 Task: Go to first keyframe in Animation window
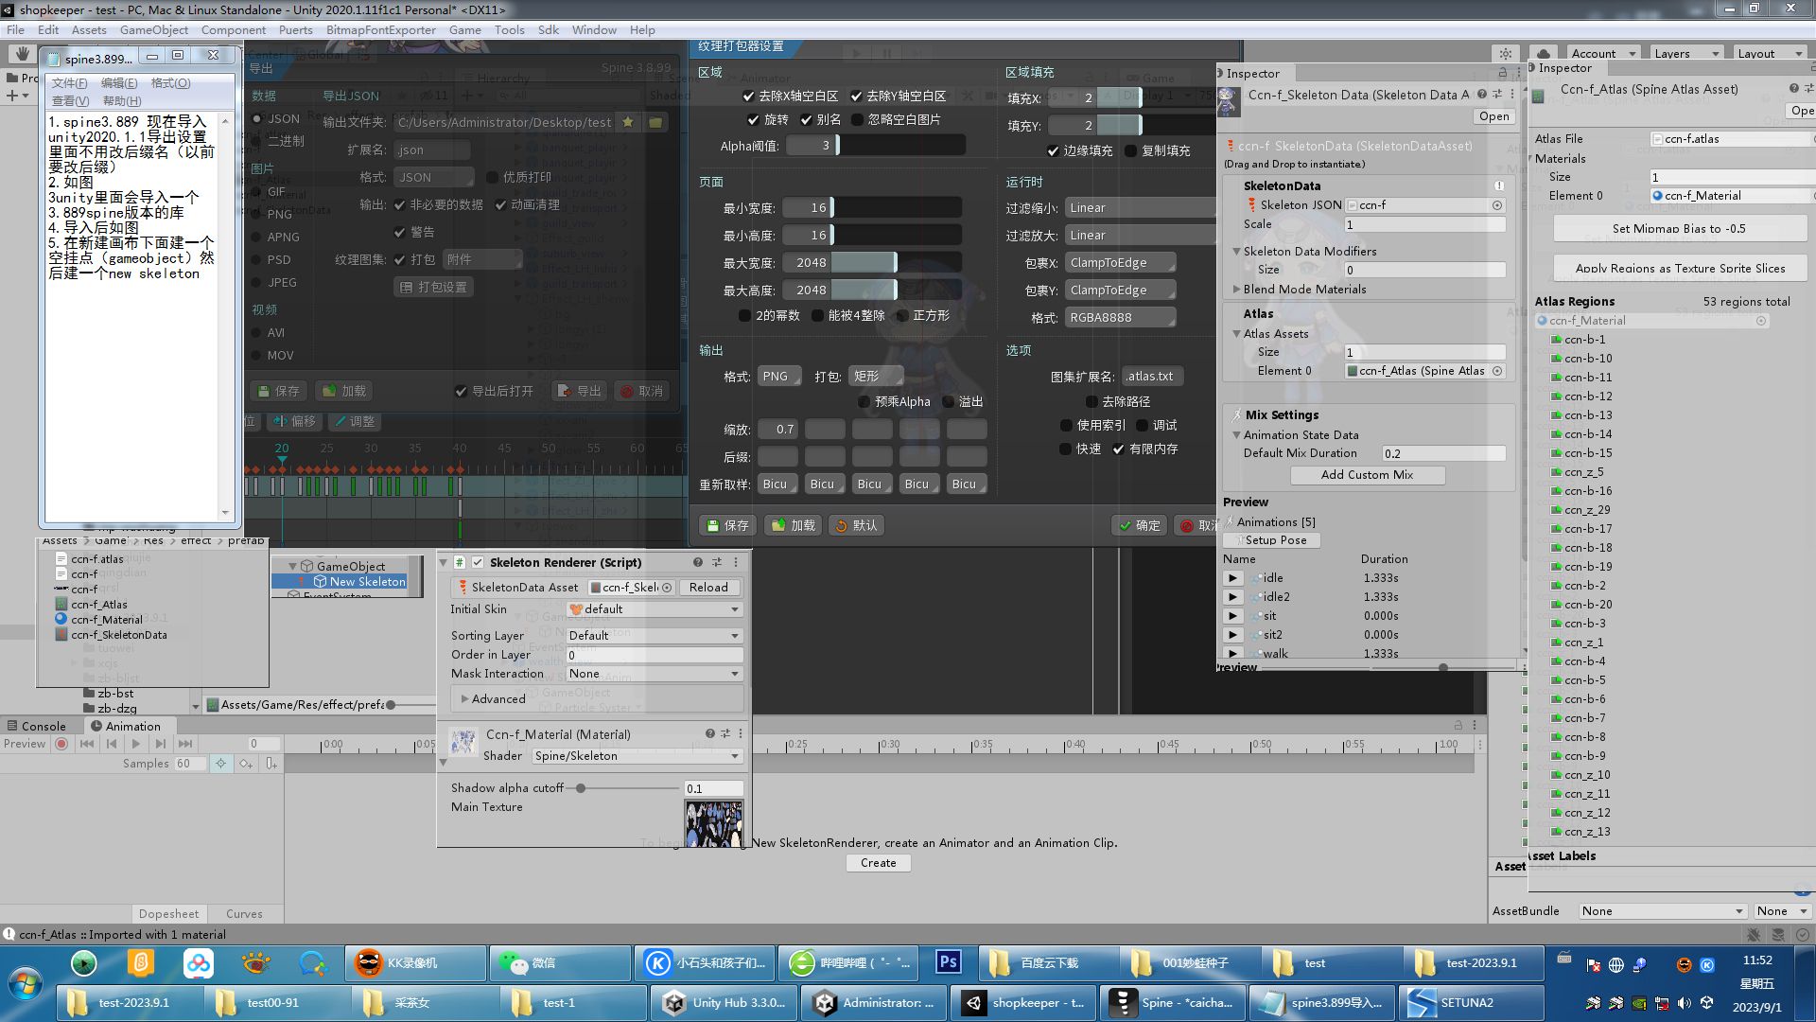(87, 744)
